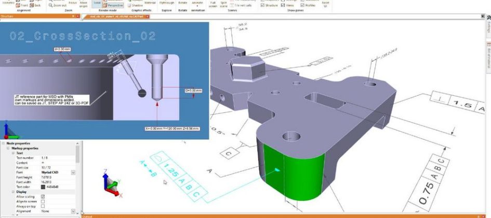
Task: Open the Font dropdown showing Myriad CAD
Action: (73, 172)
